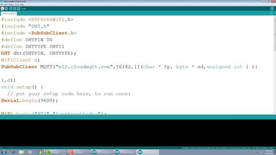This screenshot has height=155, width=276.
Task: Open the Tools menu
Action: 17,5
